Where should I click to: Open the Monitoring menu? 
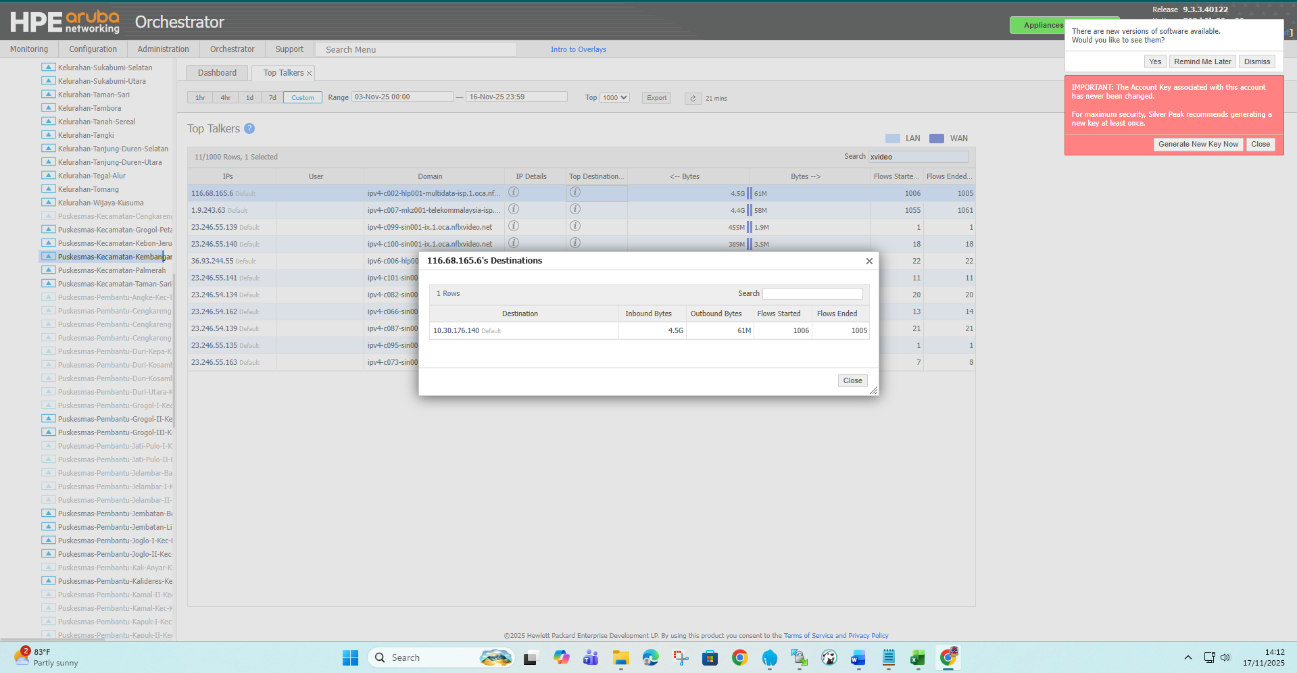click(x=29, y=49)
